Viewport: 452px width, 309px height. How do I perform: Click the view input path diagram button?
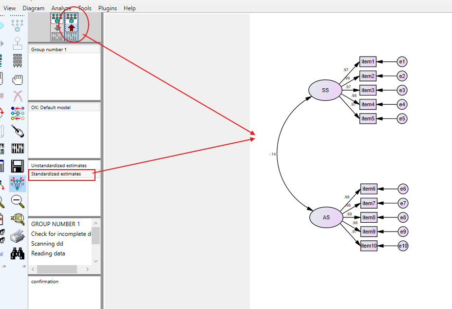(x=57, y=27)
